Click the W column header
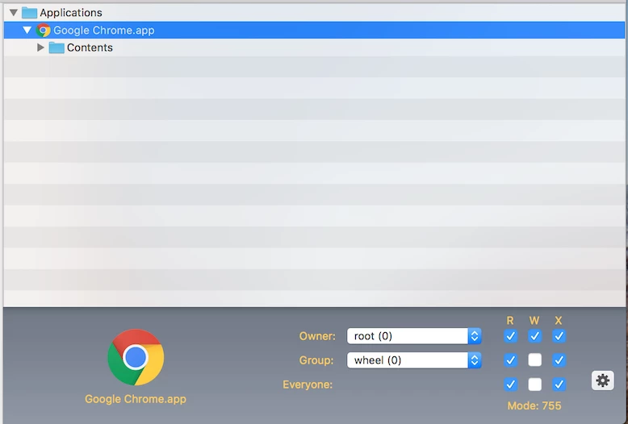Screen dimensions: 628x424 [x=534, y=320]
